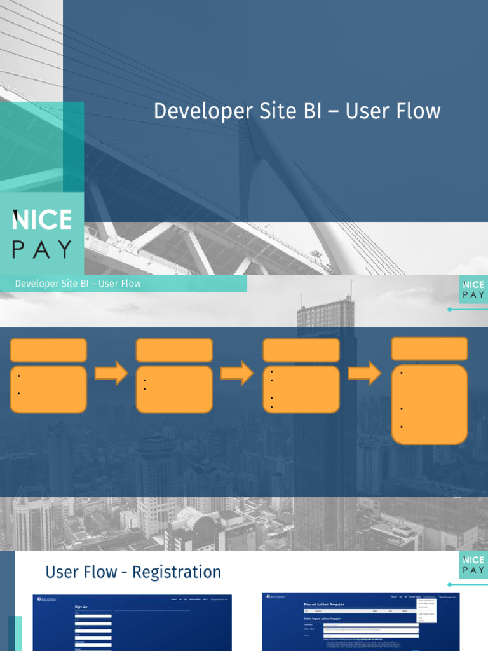The width and height of the screenshot is (488, 651).
Task: Open the Request Aplikasi Pengajuan screenshot thumbnail
Action: 361,622
